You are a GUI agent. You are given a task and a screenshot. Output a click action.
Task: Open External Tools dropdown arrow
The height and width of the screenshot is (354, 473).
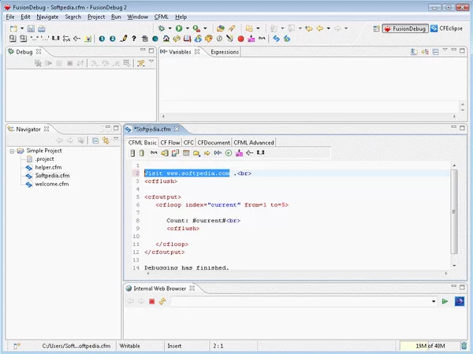click(x=205, y=28)
